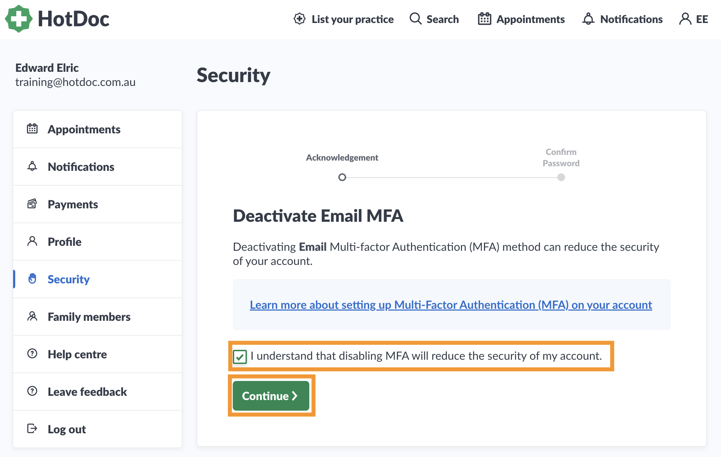Viewport: 721px width, 457px height.
Task: Open Notifications in the top navigation
Action: (622, 19)
